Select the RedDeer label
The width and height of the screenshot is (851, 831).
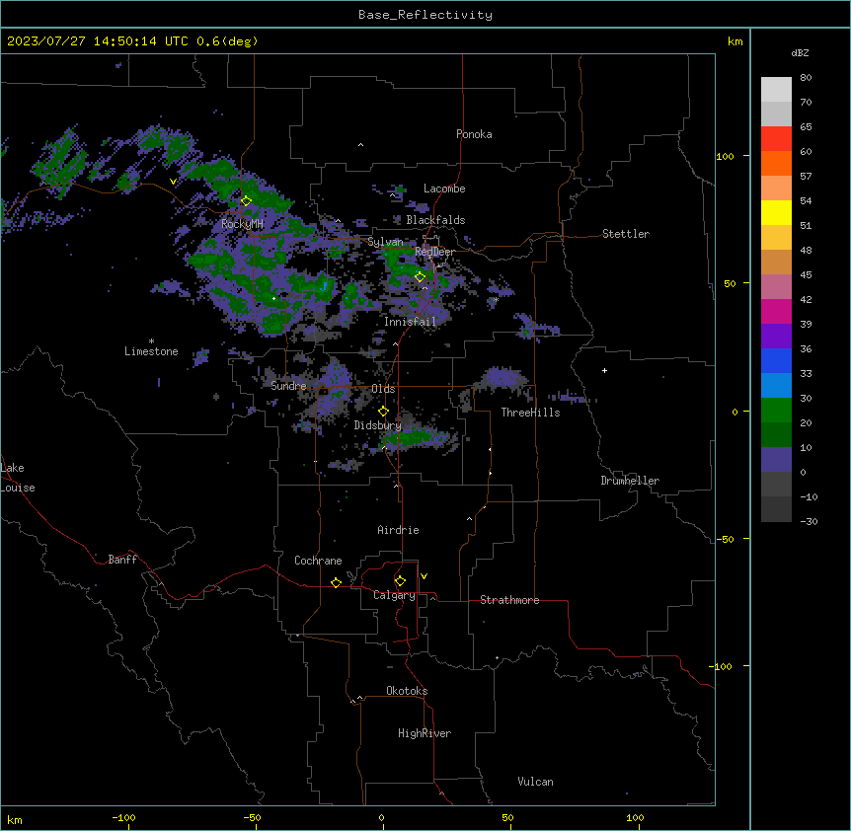point(434,252)
